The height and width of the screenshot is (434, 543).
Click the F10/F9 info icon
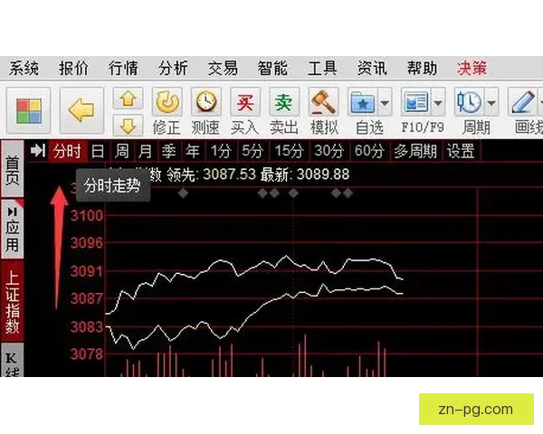click(415, 102)
